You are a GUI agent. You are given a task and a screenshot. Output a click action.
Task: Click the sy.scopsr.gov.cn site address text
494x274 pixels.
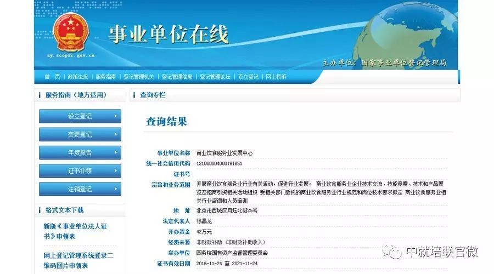point(71,55)
